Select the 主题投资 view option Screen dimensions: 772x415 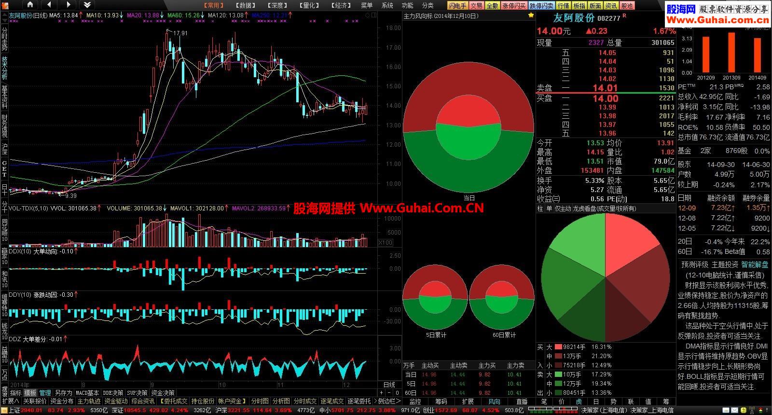coord(725,264)
